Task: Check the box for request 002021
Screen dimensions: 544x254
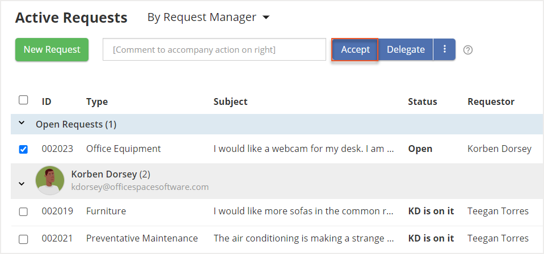Action: (23, 239)
